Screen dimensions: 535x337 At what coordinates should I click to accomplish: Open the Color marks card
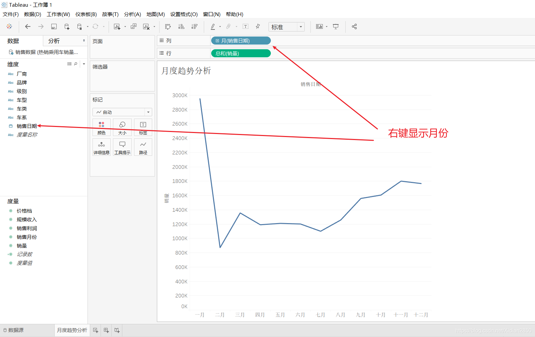102,127
